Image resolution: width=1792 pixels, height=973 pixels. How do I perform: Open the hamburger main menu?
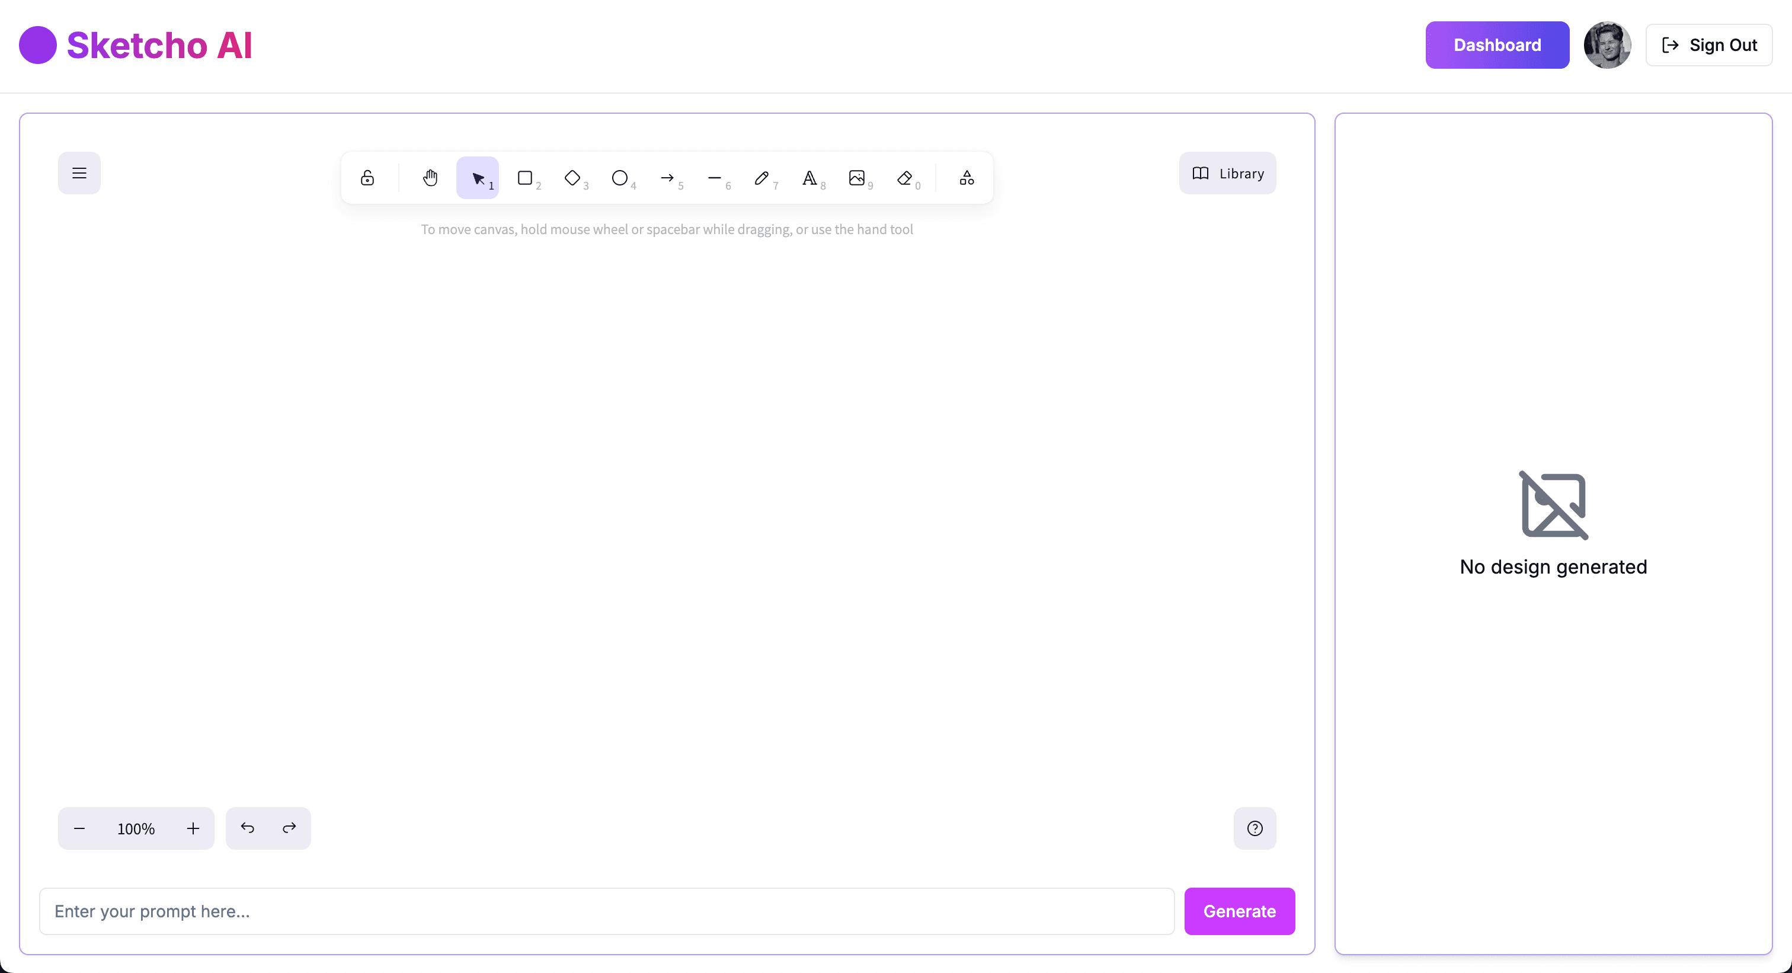click(x=79, y=173)
